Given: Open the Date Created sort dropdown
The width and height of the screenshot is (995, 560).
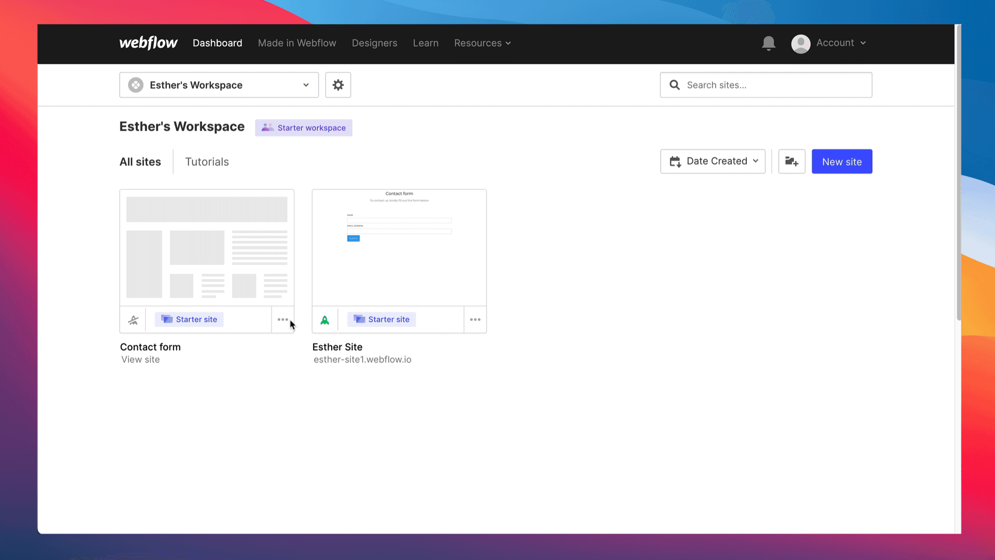Looking at the screenshot, I should [x=713, y=161].
